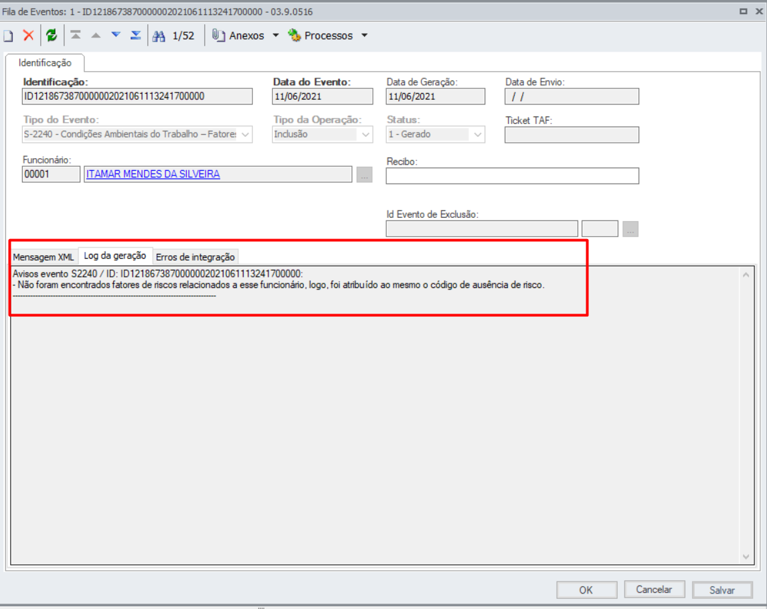
Task: Click the 'Avisos evento S2240' log line
Action: [x=157, y=273]
